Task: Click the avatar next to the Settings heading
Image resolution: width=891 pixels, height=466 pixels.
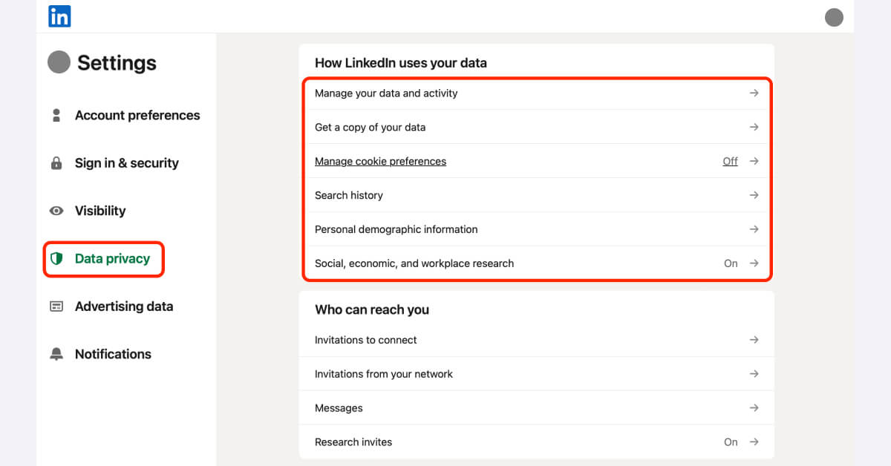Action: tap(59, 62)
